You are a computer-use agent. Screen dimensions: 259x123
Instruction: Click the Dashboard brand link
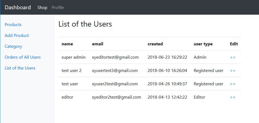(18, 7)
